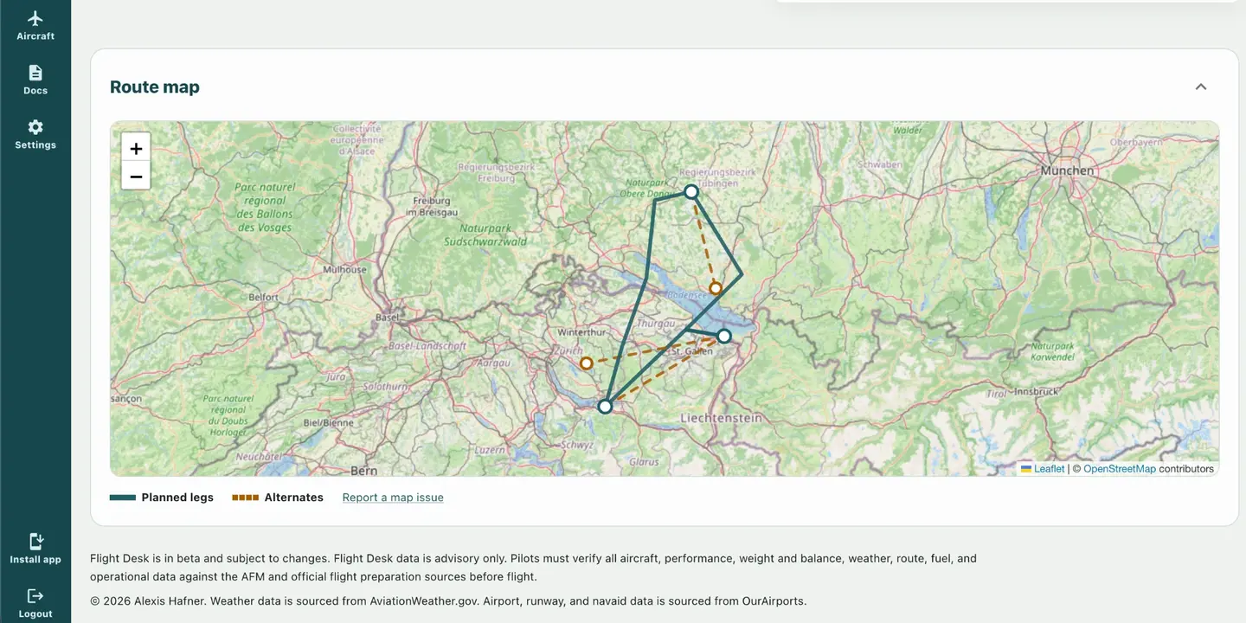1246x623 pixels.
Task: Click the orange alternate marker near Zürich
Action: 587,363
